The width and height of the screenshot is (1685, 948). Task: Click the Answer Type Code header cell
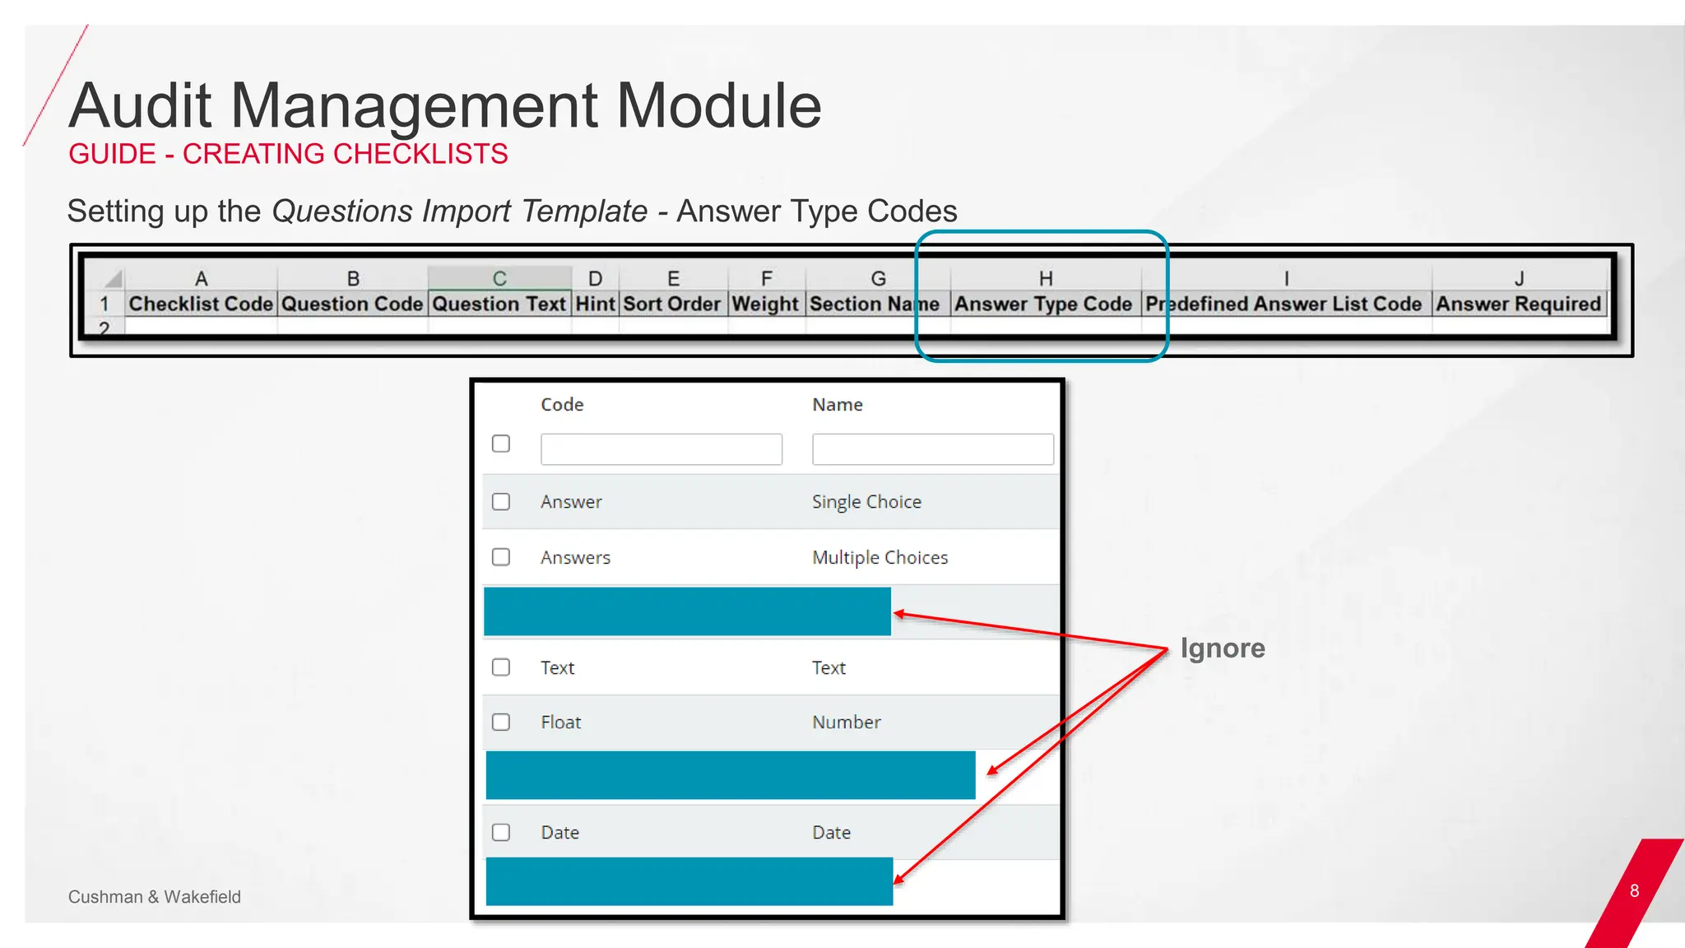[1043, 304]
